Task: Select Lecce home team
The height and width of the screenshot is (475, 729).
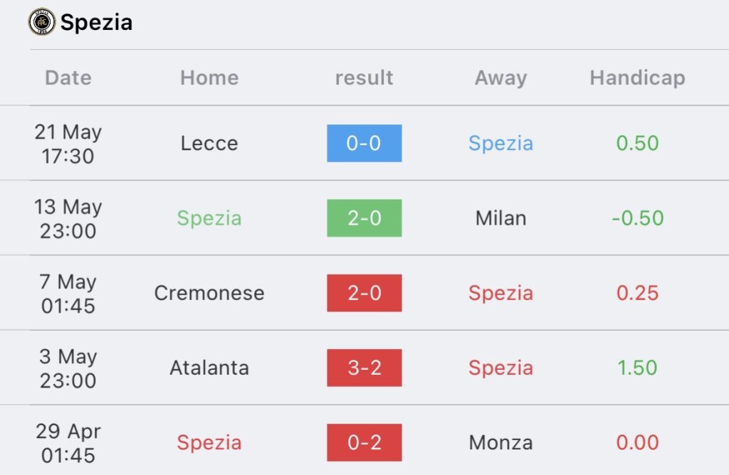Action: pos(209,143)
